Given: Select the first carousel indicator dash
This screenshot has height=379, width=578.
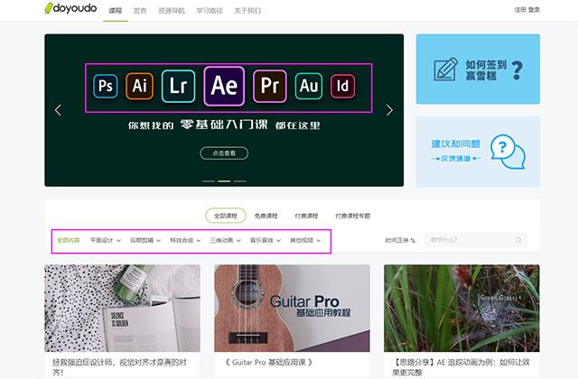Looking at the screenshot, I should tap(209, 181).
